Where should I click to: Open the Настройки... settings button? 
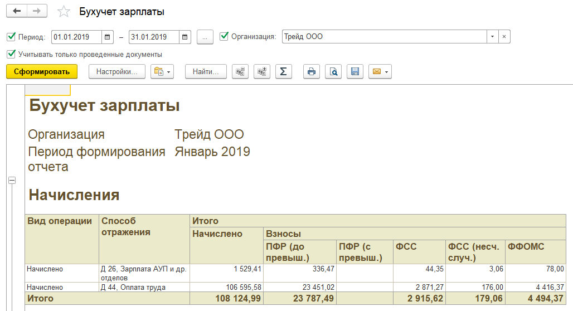117,71
